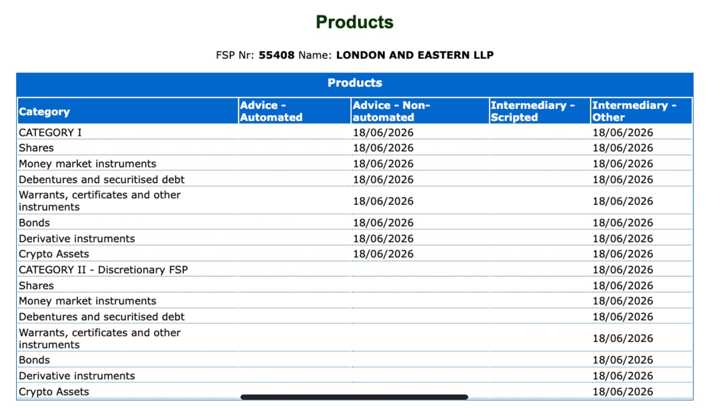Click the horizontal scrollbar at the bottom
The image size is (707, 408).
(x=354, y=397)
